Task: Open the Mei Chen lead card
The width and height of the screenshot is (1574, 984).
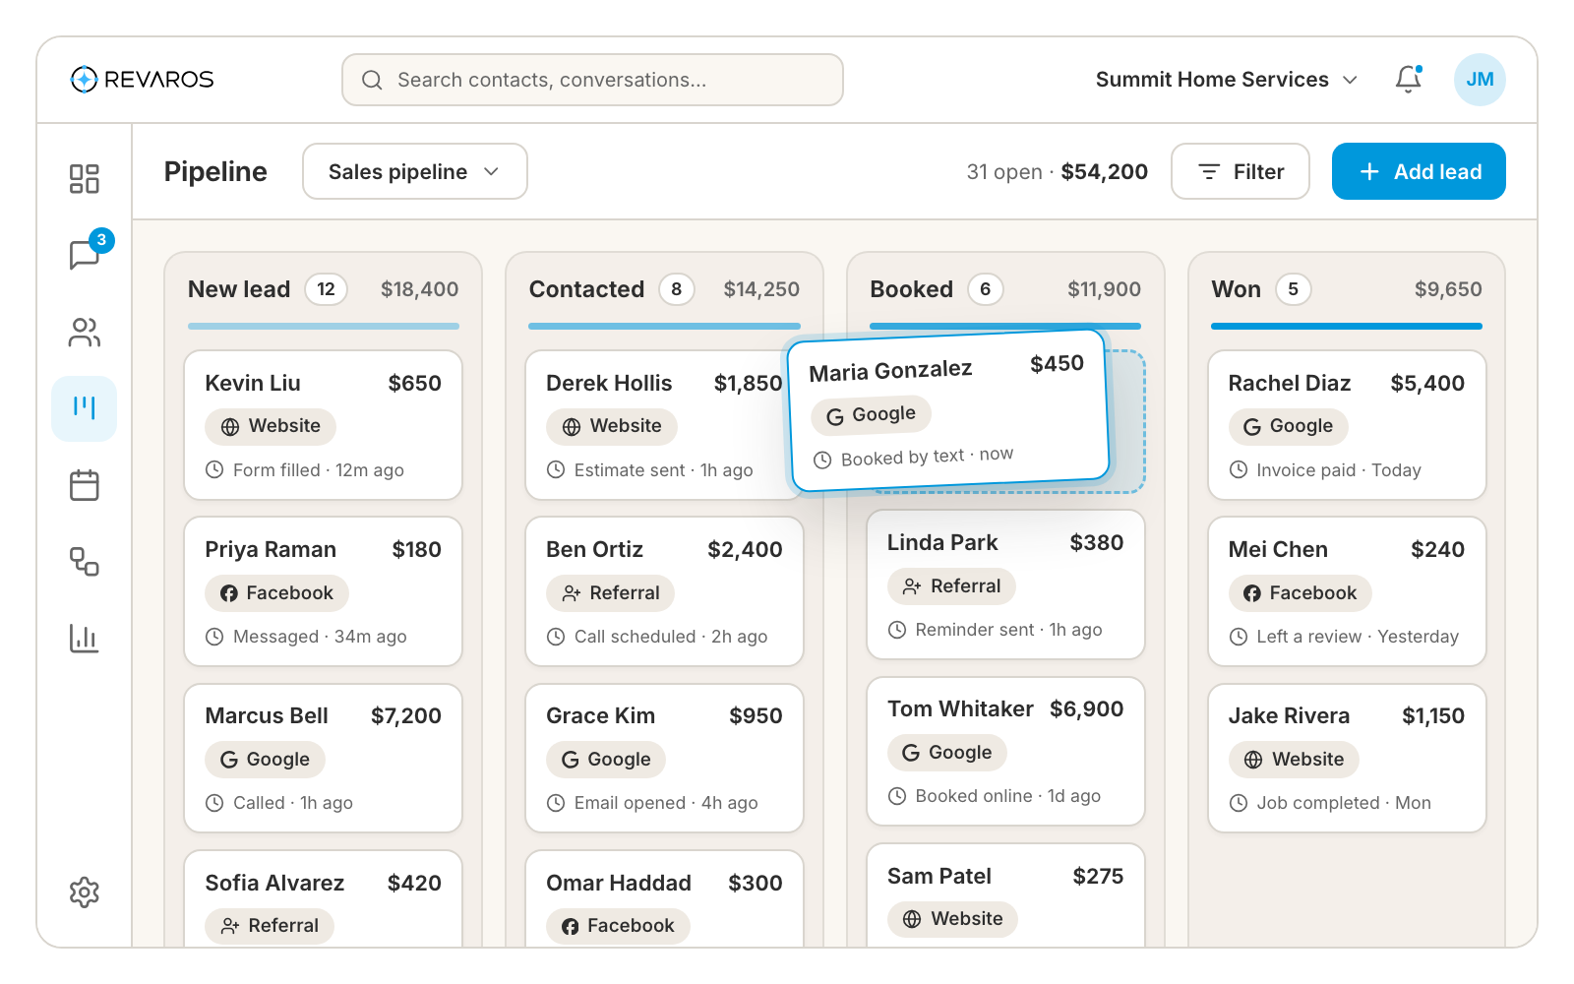Action: coord(1347,591)
